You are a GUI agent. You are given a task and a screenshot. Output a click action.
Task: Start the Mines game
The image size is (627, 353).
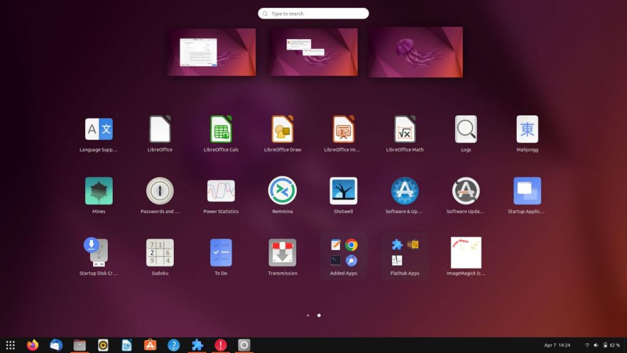(98, 191)
